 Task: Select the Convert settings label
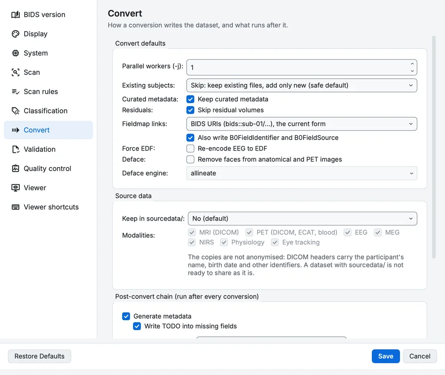[x=37, y=130]
